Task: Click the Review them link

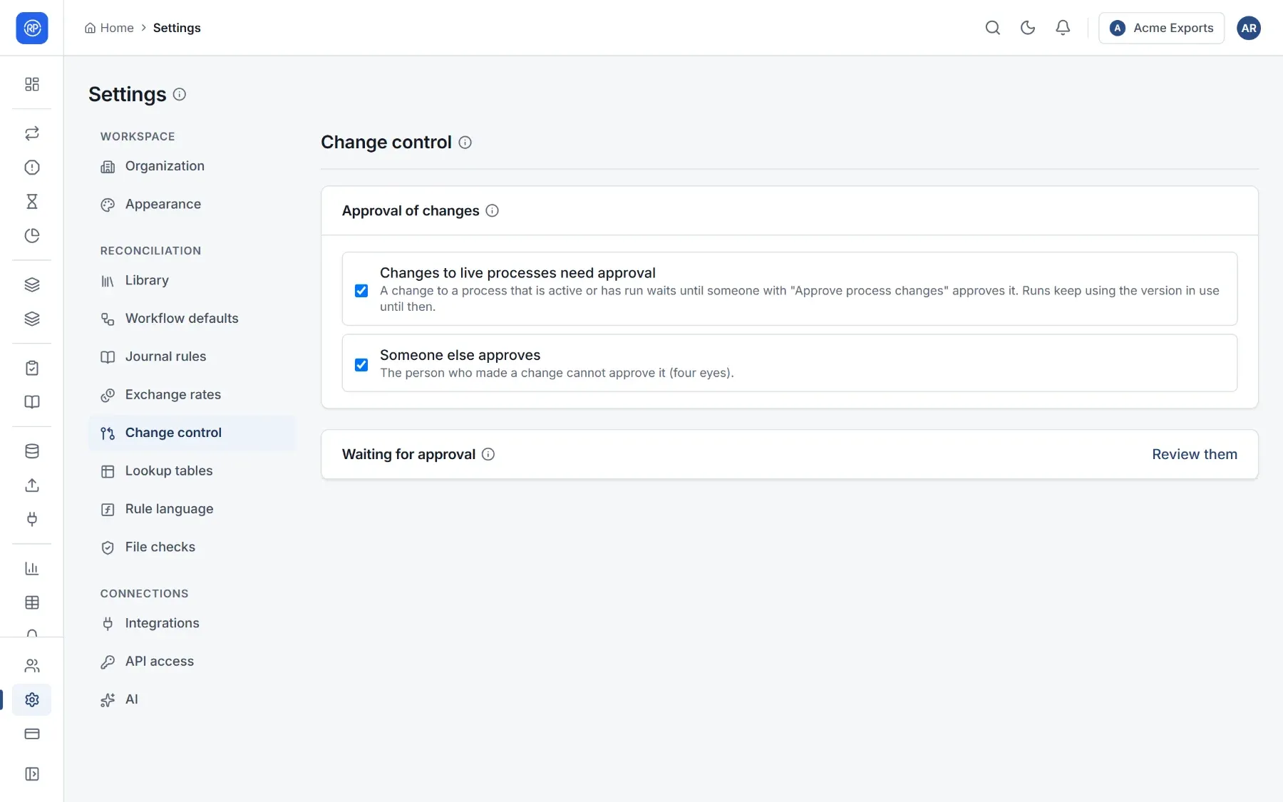Action: coord(1195,454)
